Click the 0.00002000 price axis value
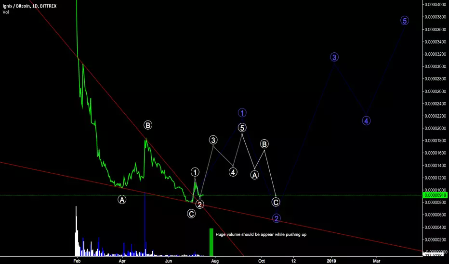This screenshot has width=449, height=264. coord(435,128)
